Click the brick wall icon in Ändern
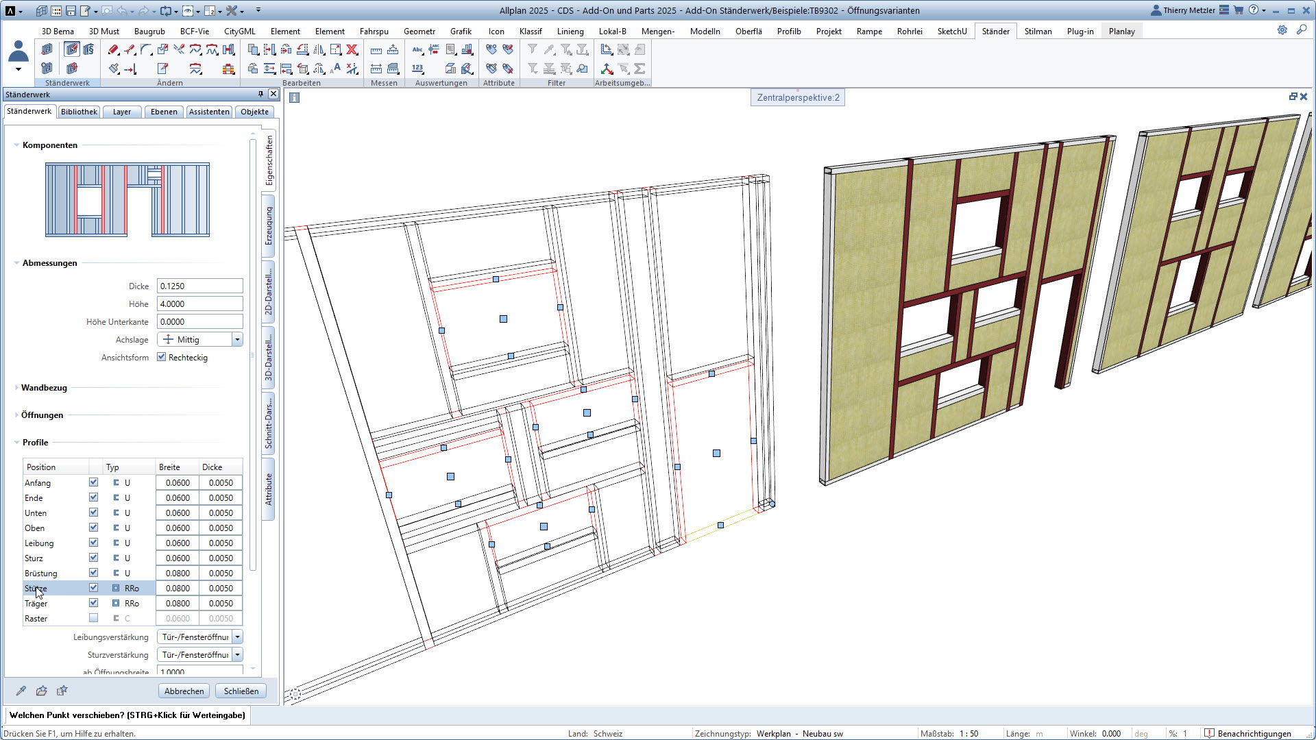Screen dimensions: 1316x740 [x=228, y=69]
